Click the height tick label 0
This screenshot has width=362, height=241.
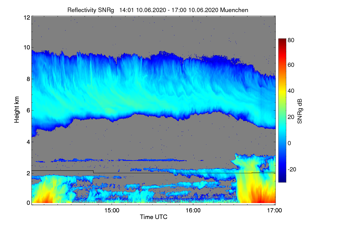28,203
